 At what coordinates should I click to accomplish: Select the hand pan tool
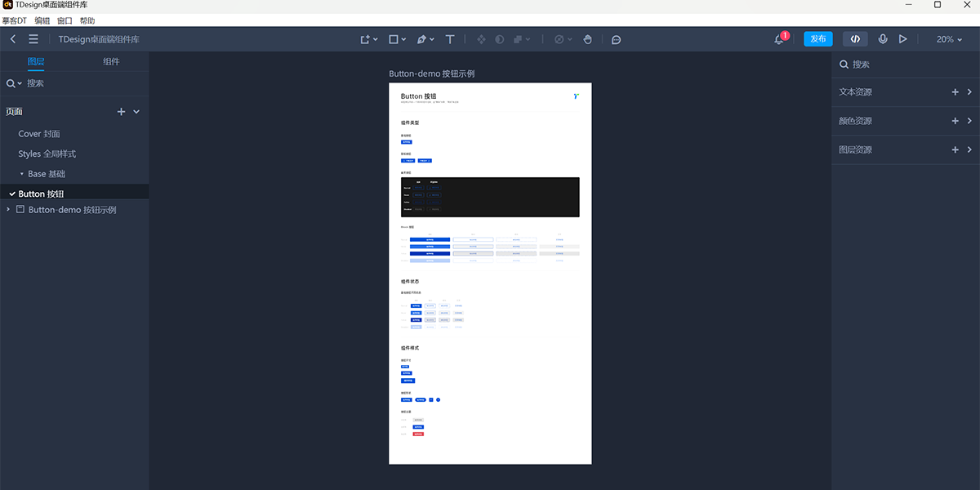click(x=588, y=39)
